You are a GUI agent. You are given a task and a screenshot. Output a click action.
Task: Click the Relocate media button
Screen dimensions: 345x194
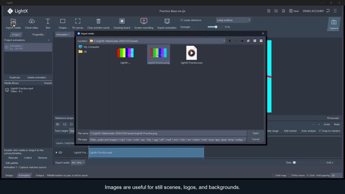tap(13, 158)
